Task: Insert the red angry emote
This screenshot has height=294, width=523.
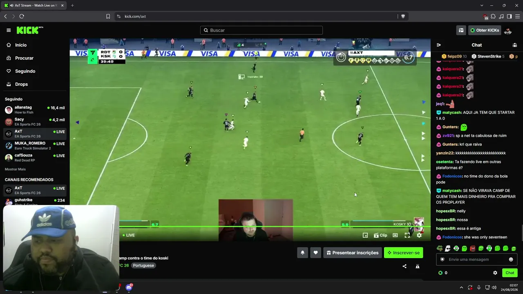Action: click(x=473, y=248)
